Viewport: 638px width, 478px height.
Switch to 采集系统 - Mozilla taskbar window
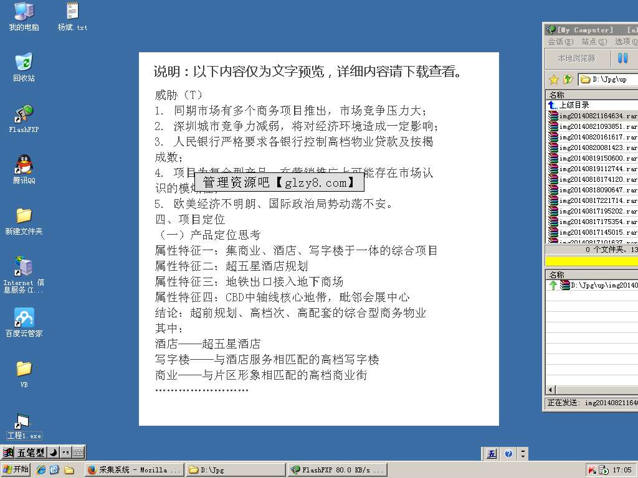coord(135,470)
